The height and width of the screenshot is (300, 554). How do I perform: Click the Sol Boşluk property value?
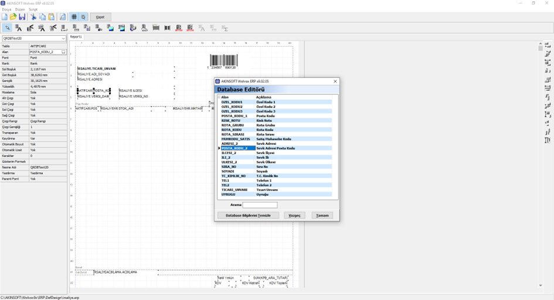(x=47, y=69)
